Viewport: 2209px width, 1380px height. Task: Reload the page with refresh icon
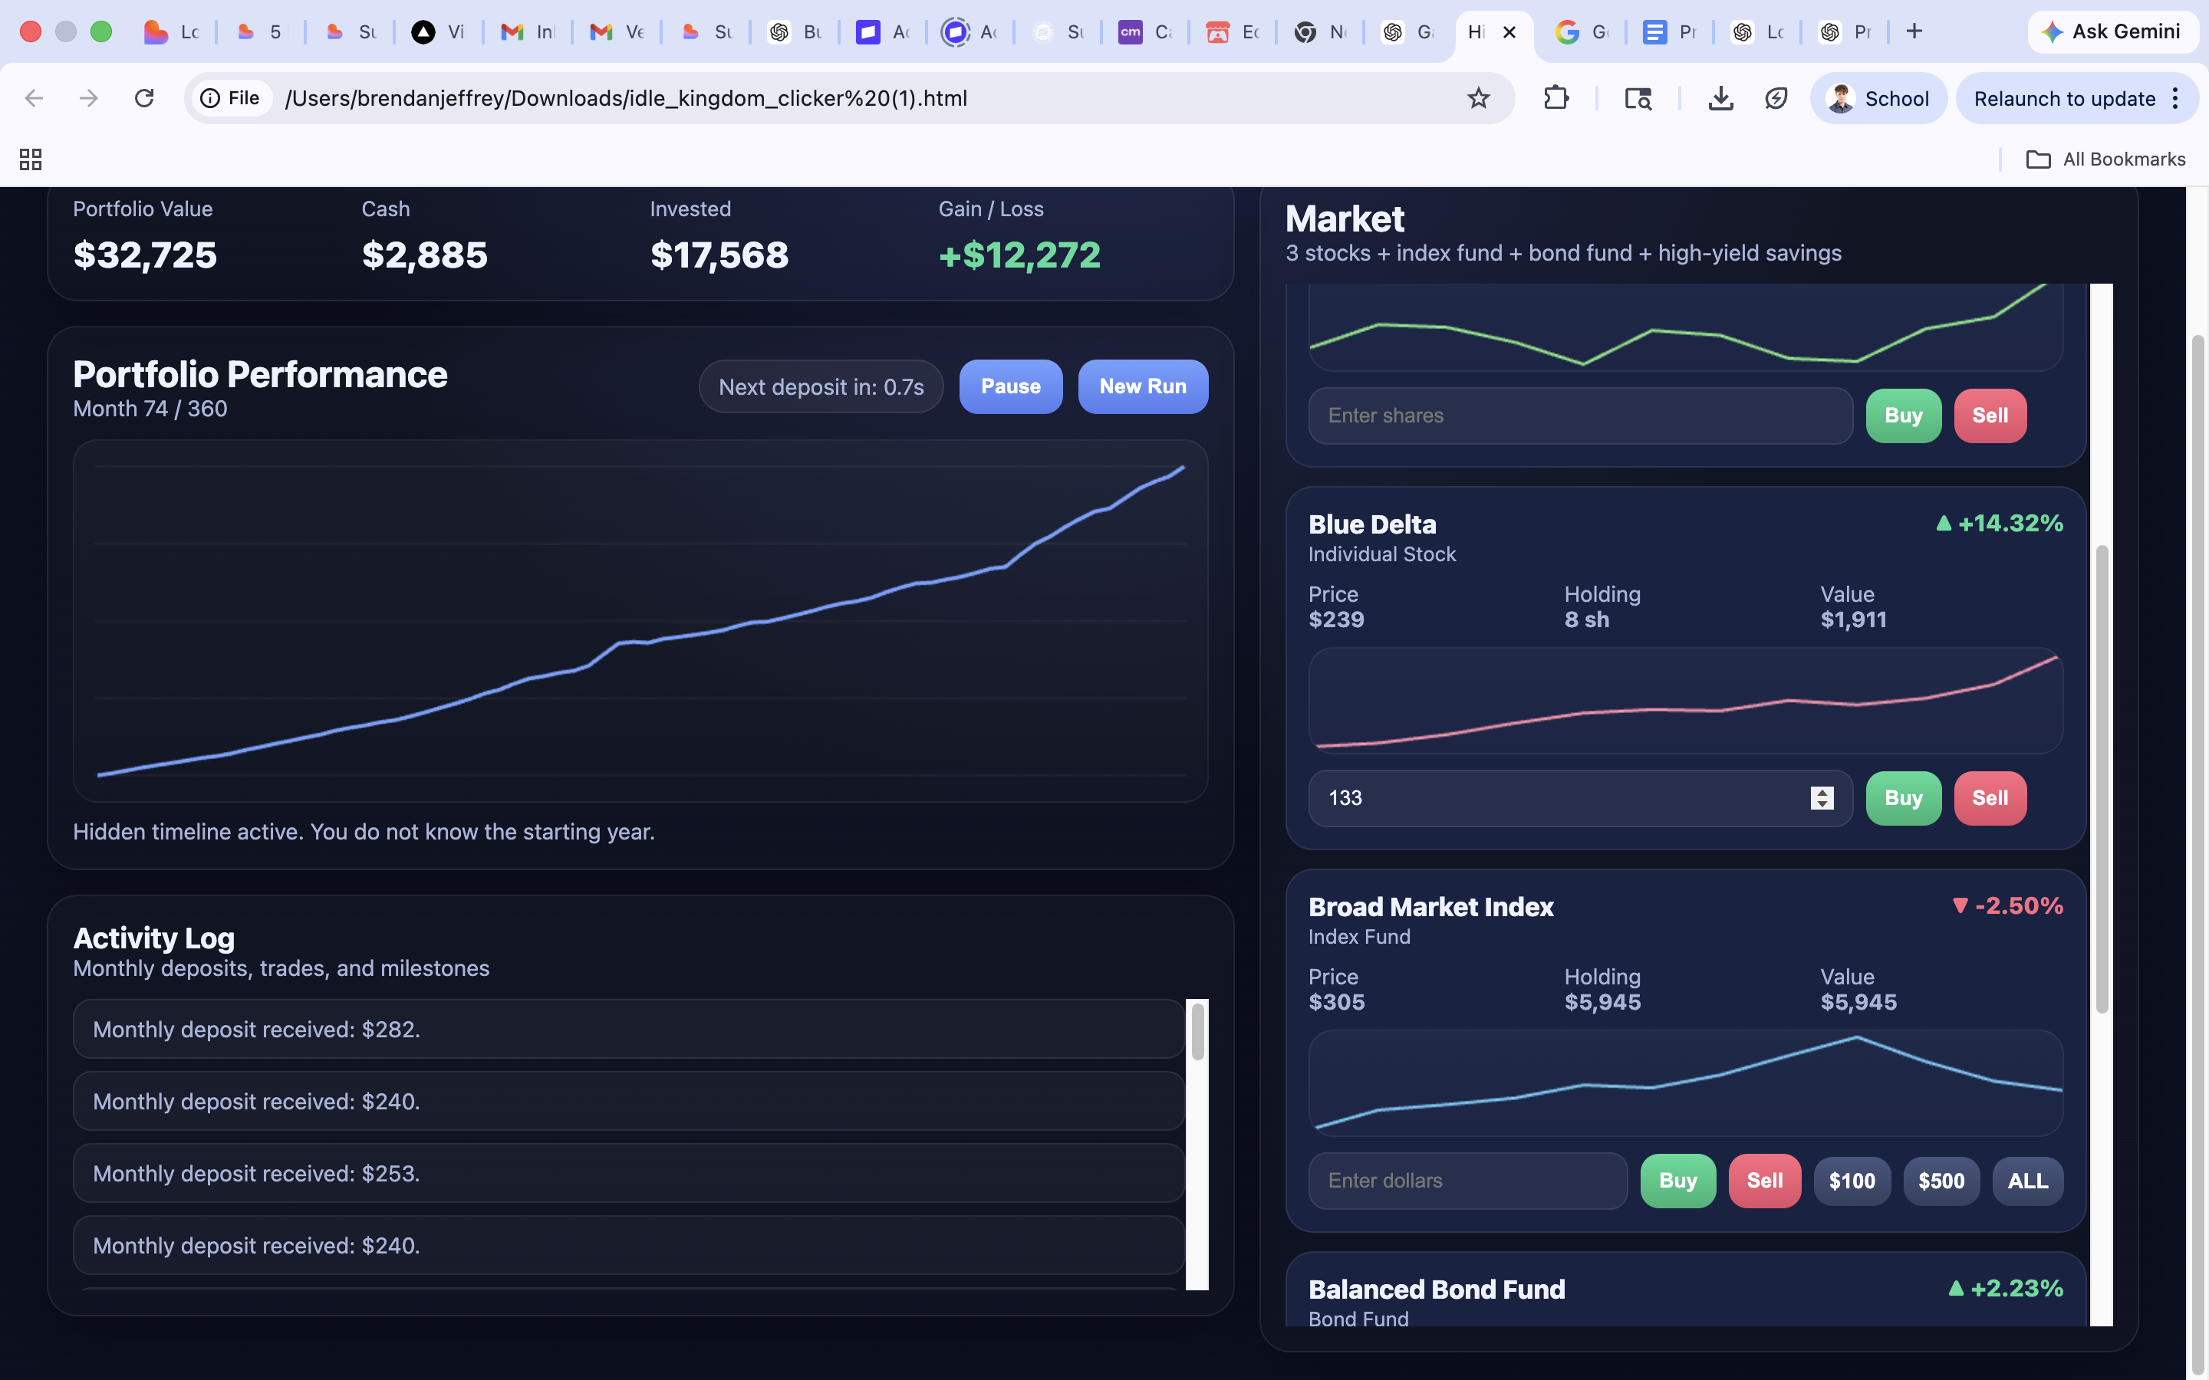click(144, 97)
